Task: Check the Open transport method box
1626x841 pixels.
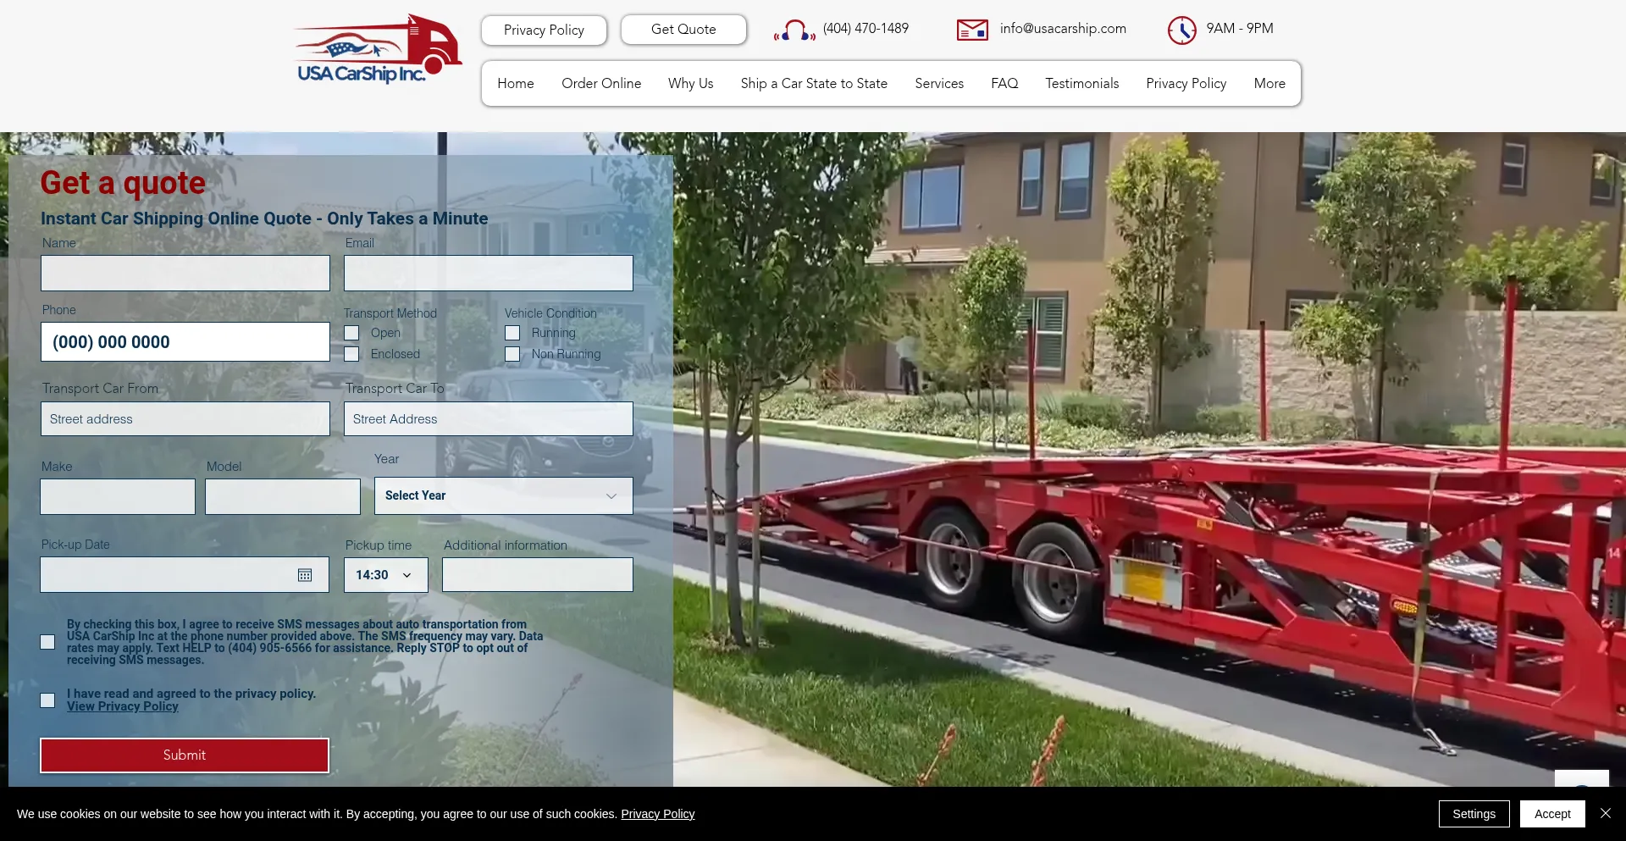Action: [351, 333]
